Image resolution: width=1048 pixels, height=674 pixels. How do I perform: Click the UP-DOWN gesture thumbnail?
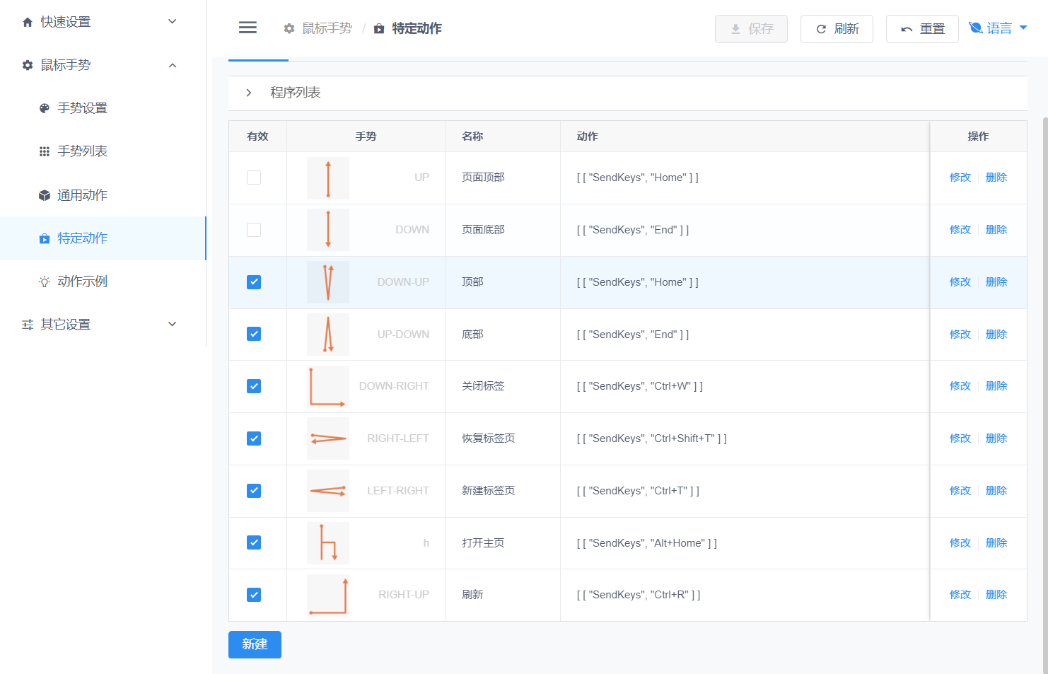[328, 335]
